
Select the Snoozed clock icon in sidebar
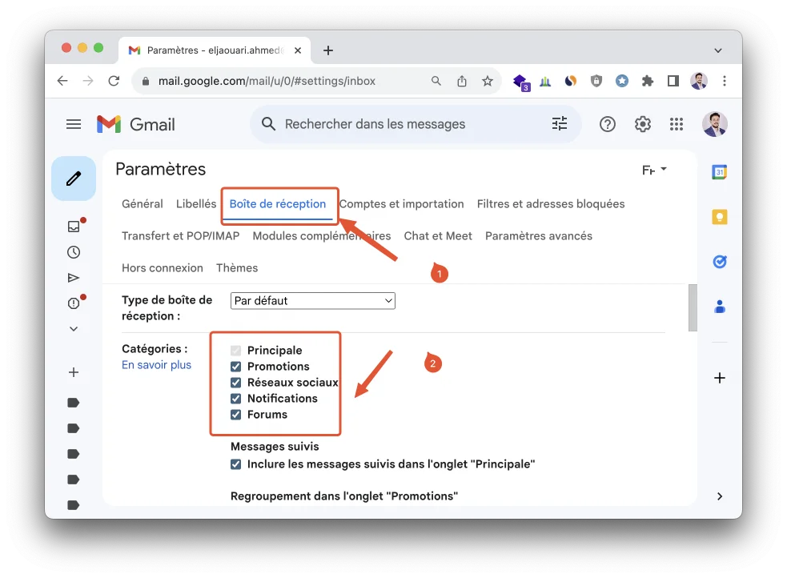[73, 251]
